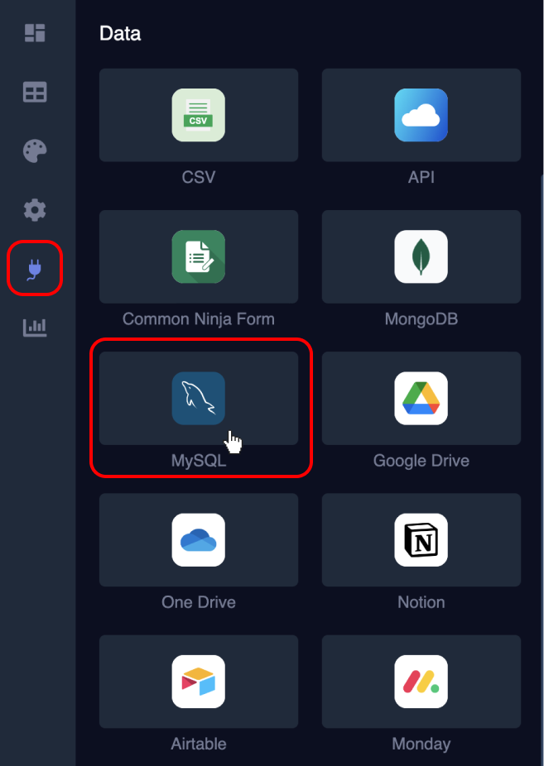
Task: Select the One Drive cloud icon
Action: coord(199,540)
